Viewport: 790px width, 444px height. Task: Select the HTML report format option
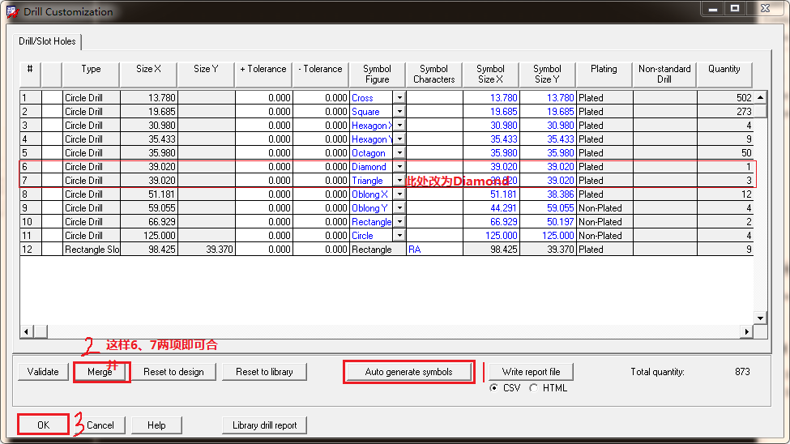[x=533, y=388]
